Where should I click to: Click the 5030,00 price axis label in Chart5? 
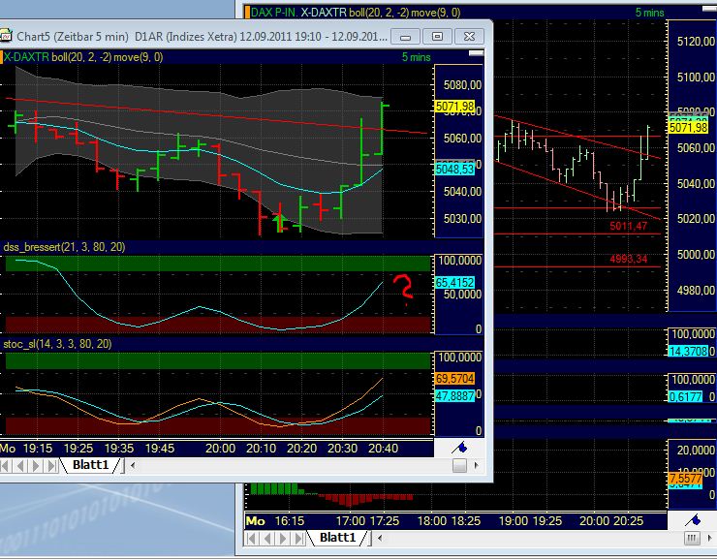[x=462, y=219]
